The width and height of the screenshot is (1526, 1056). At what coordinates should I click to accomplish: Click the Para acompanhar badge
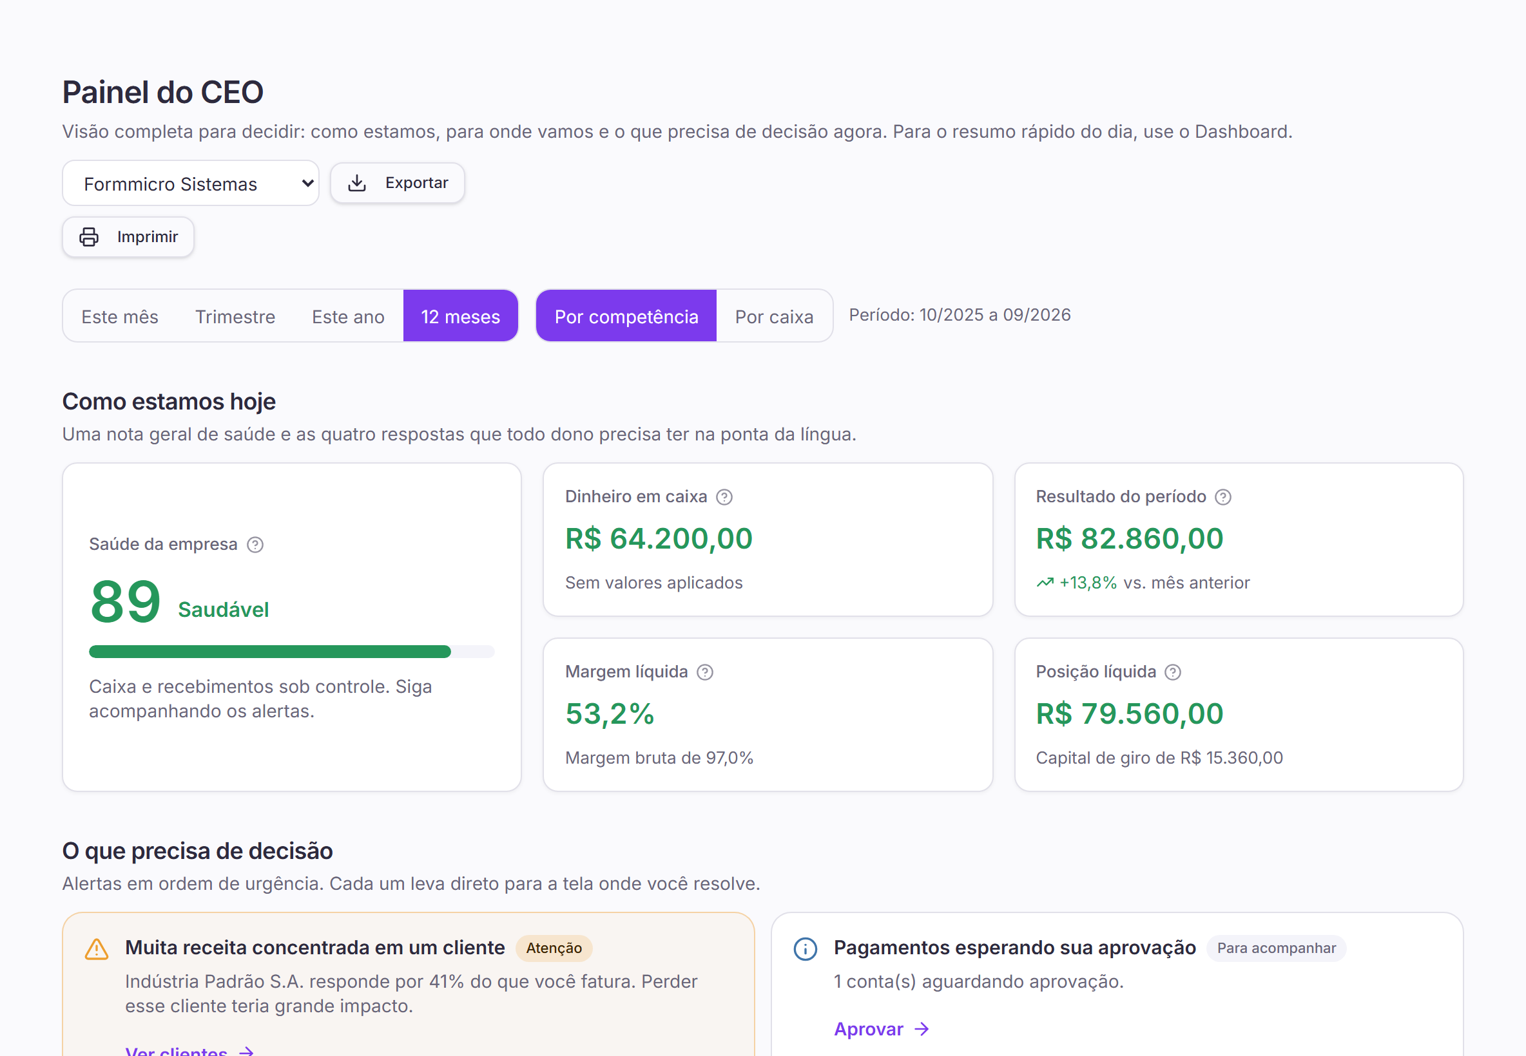pos(1276,948)
